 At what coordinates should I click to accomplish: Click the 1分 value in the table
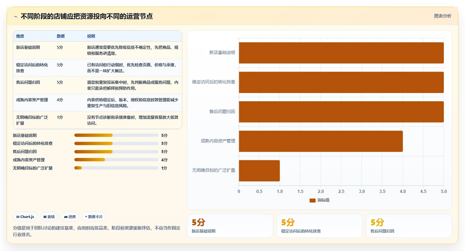click(60, 117)
